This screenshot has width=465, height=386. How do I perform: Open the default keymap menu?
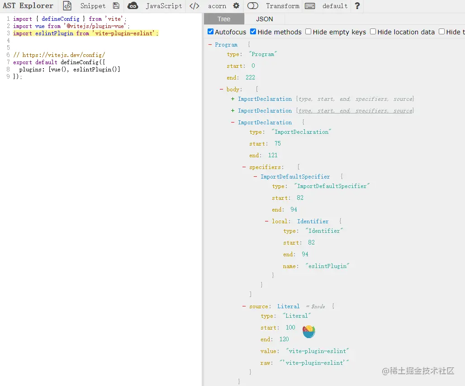335,6
